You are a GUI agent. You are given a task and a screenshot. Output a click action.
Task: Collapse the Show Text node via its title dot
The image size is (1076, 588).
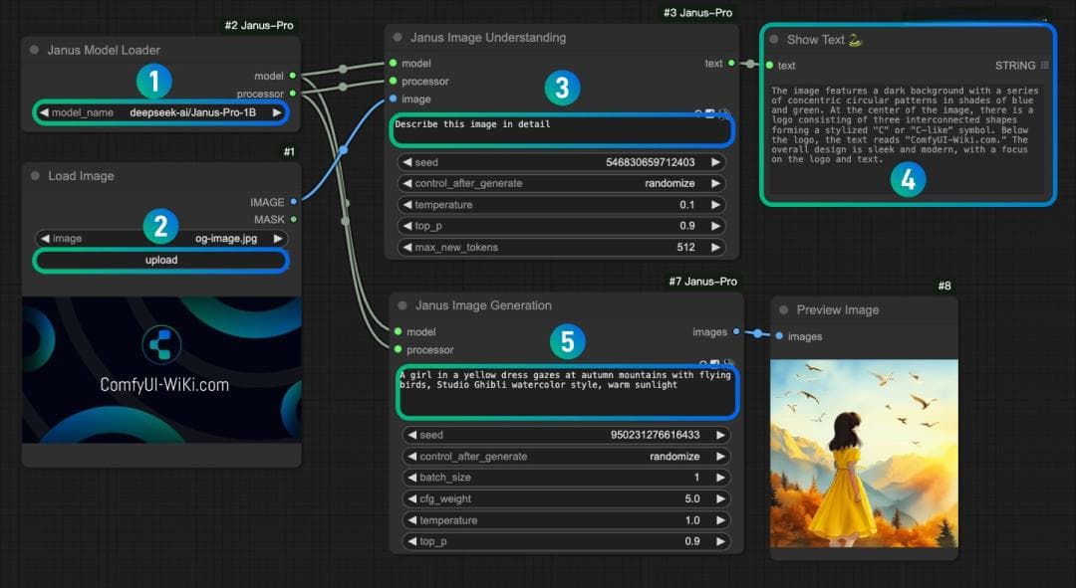774,40
